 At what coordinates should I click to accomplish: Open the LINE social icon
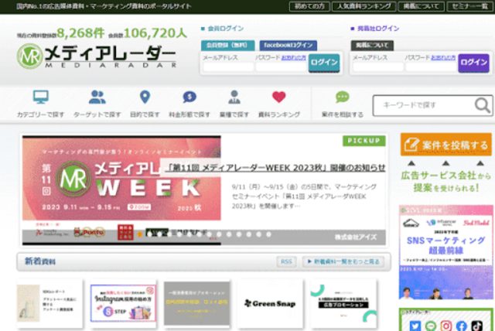(x=431, y=326)
